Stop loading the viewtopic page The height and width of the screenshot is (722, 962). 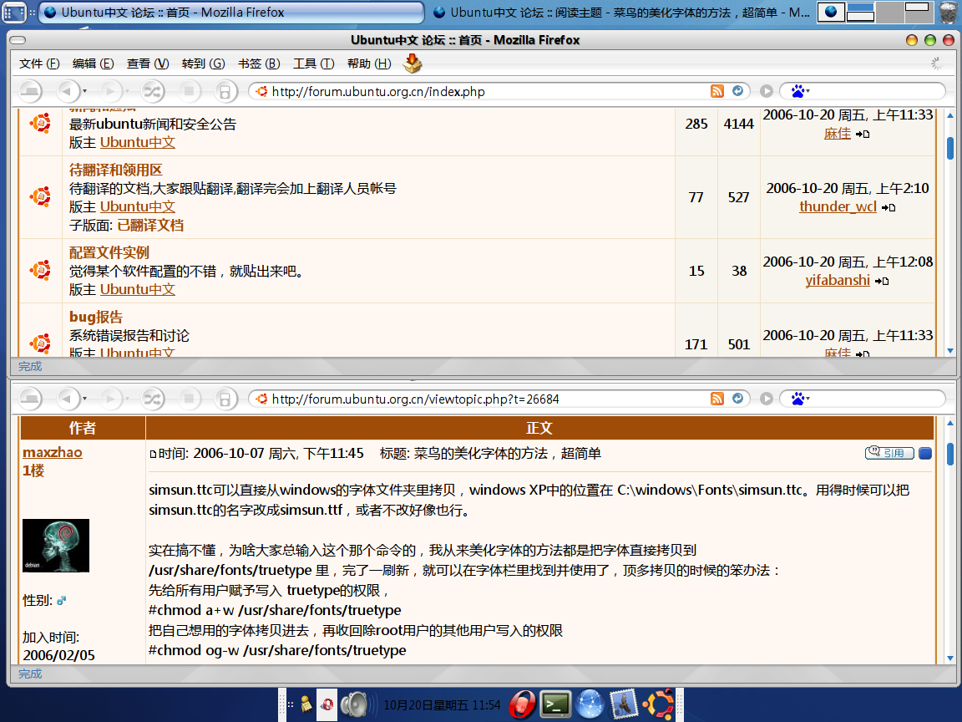pos(189,399)
